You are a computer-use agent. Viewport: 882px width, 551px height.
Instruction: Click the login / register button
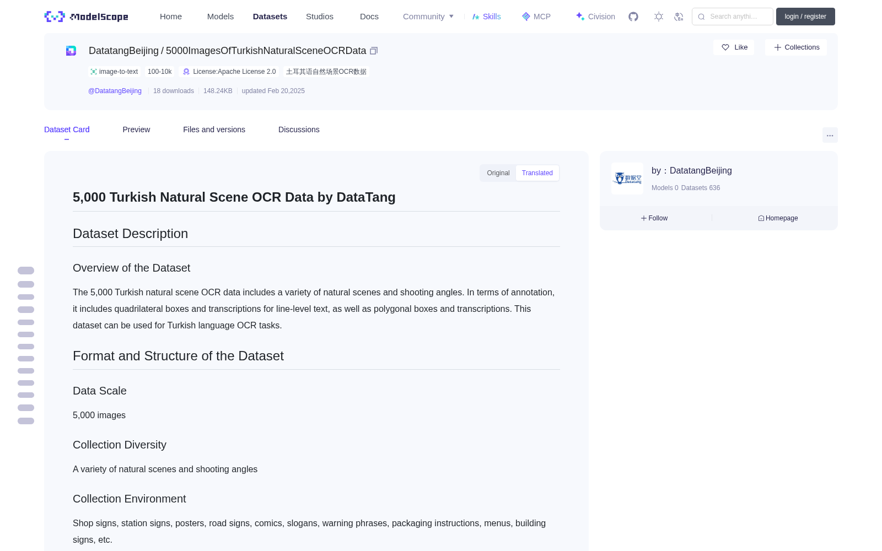coord(805,17)
